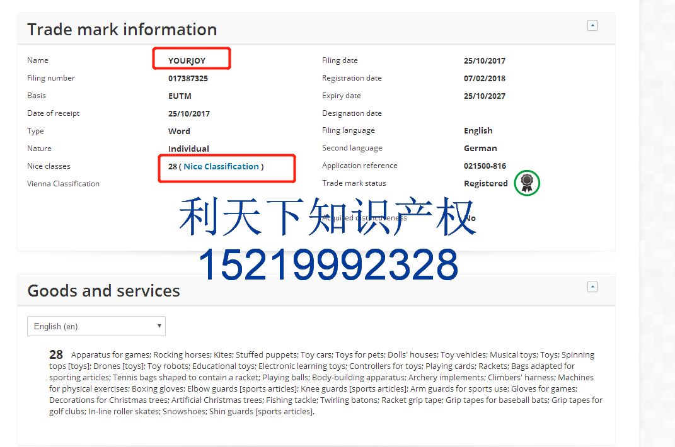675x447 pixels.
Task: Click the Filing number label
Action: (x=51, y=78)
